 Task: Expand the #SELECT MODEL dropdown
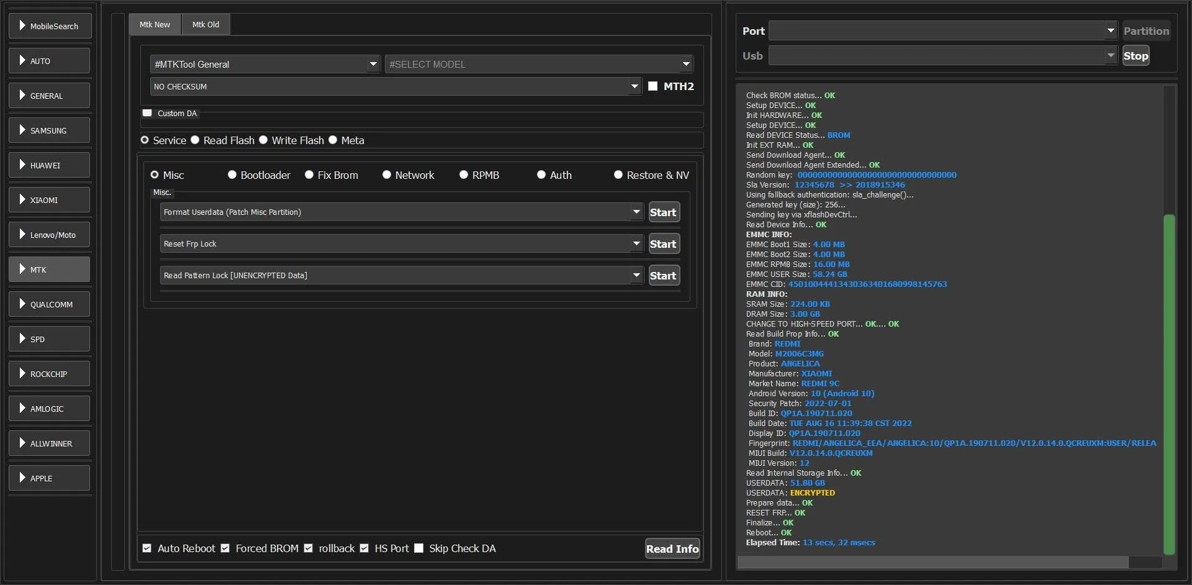(539, 64)
